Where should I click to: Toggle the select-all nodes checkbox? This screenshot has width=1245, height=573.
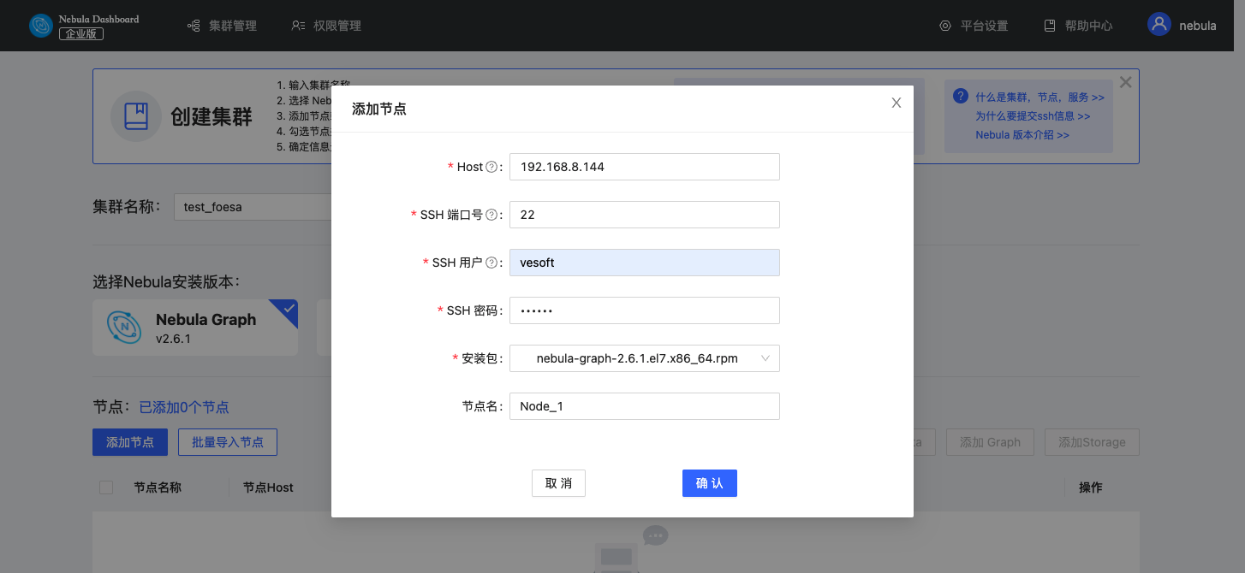[106, 487]
